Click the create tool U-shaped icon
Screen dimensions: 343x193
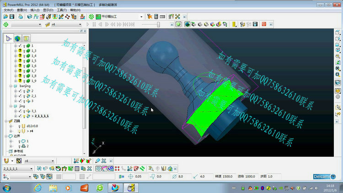tap(6, 161)
